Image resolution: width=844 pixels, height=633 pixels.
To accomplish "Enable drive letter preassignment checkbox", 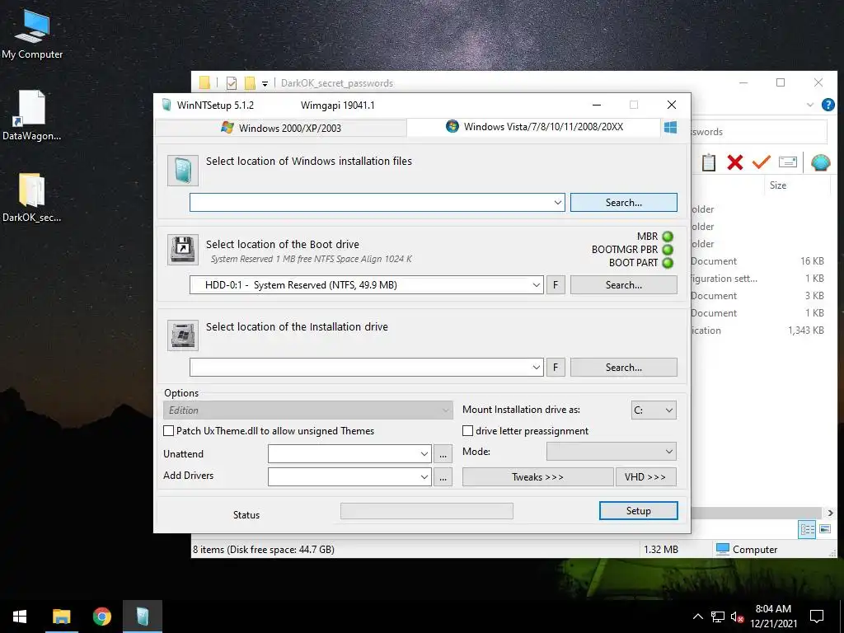I will pos(468,431).
